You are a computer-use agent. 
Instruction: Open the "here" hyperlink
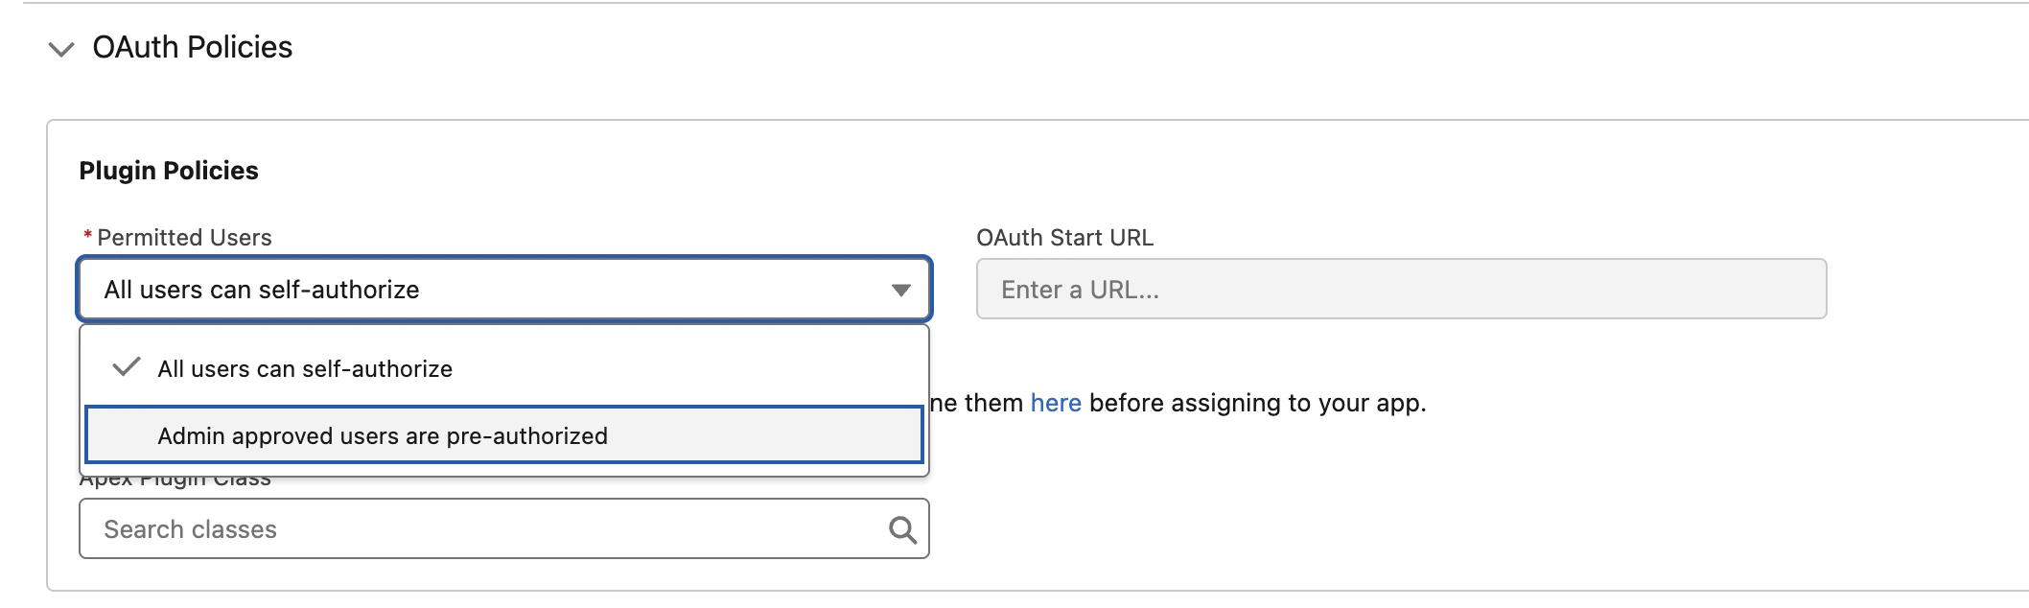pyautogui.click(x=1056, y=403)
